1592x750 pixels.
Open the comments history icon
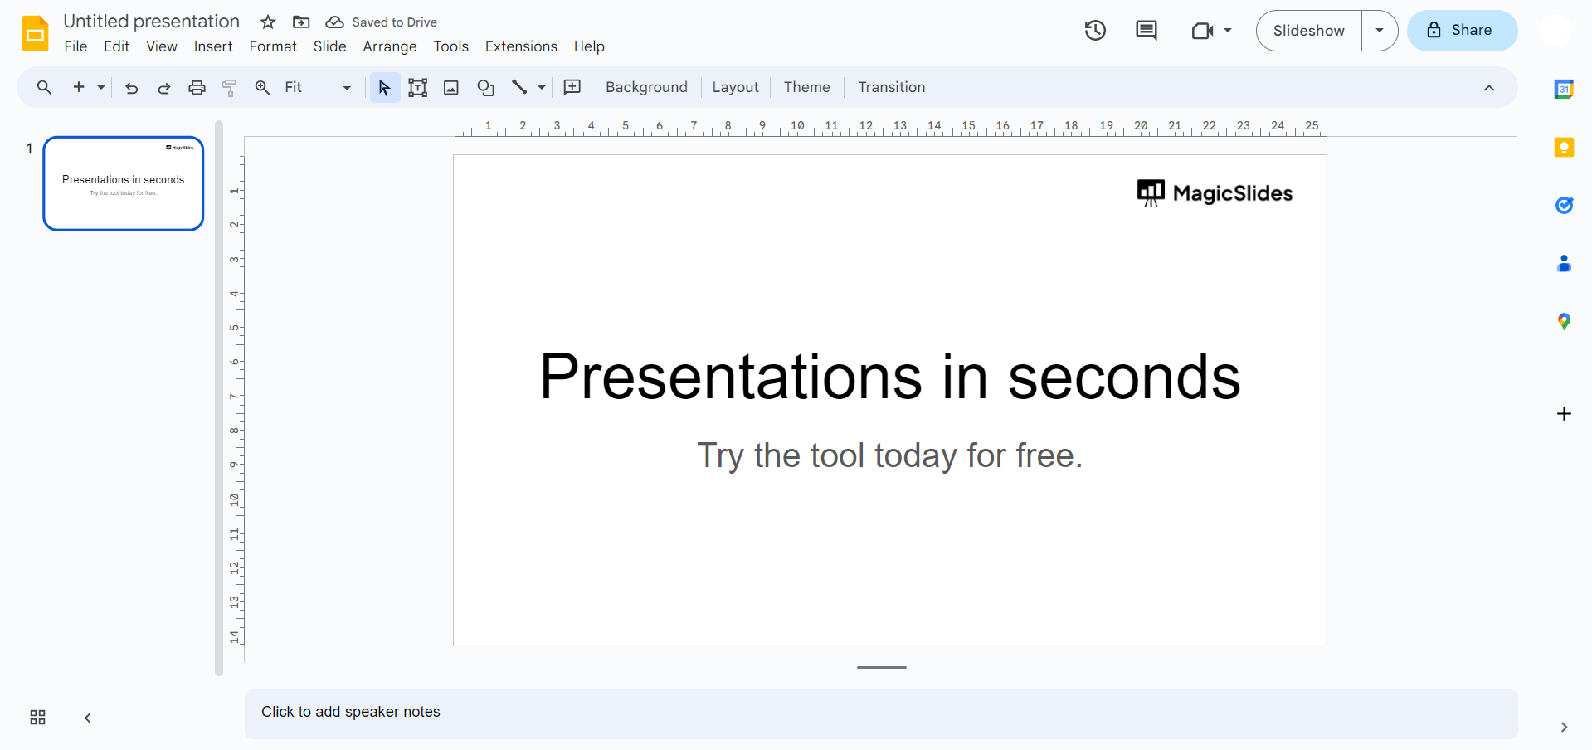(x=1146, y=31)
